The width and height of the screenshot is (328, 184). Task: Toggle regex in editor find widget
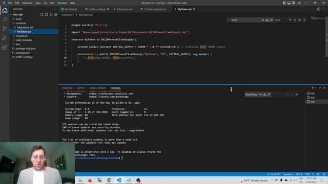click(271, 20)
